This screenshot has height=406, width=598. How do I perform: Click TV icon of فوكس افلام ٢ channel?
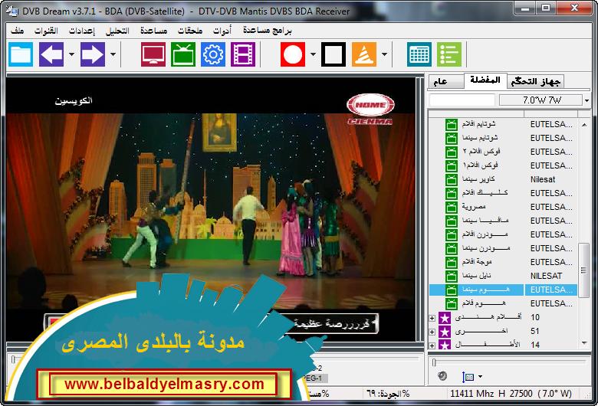coord(452,152)
